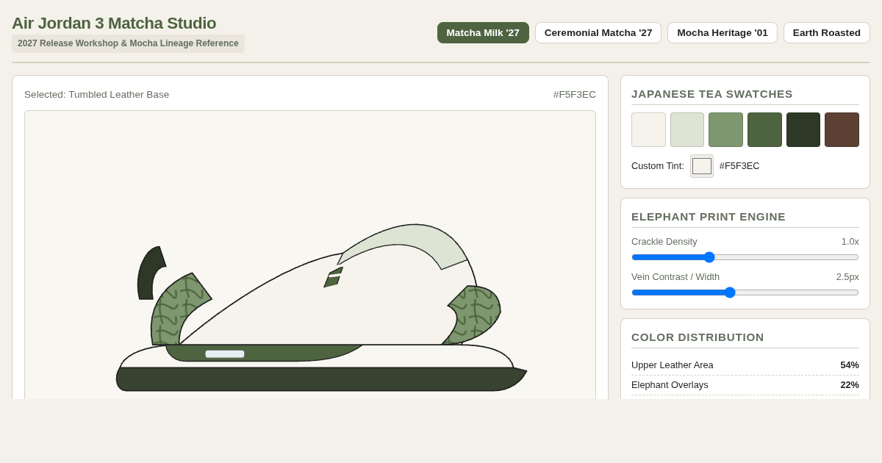This screenshot has height=463, width=882.
Task: Click the #F5F3EC hex code above canvas
Action: [575, 95]
